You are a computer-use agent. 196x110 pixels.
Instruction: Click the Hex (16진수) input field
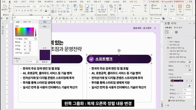tap(28, 53)
